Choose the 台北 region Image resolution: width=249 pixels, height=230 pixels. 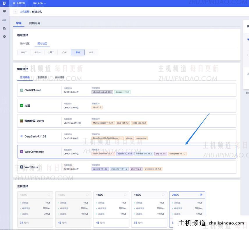click(91, 52)
